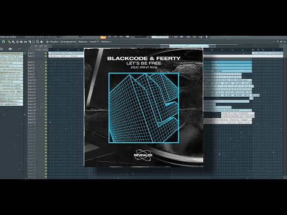Select the Mute tool in Playlist toolbar

22,42
